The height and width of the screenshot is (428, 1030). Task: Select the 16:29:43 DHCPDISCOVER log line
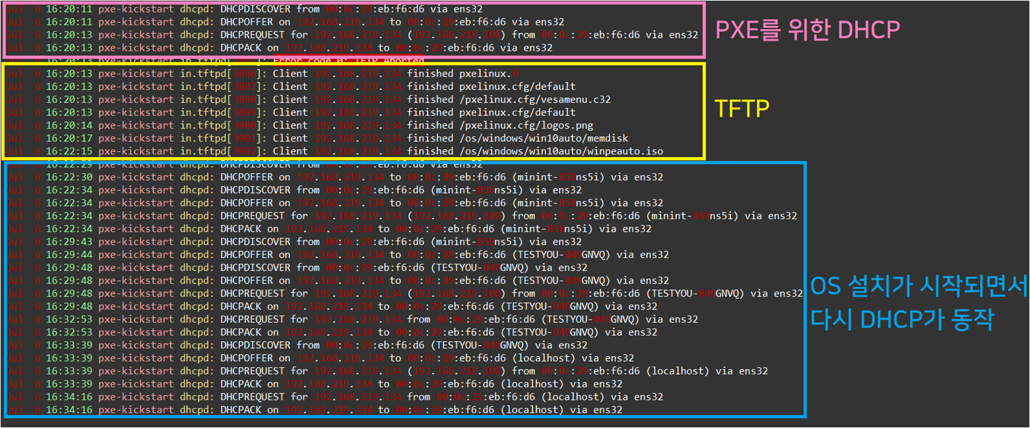click(x=294, y=242)
